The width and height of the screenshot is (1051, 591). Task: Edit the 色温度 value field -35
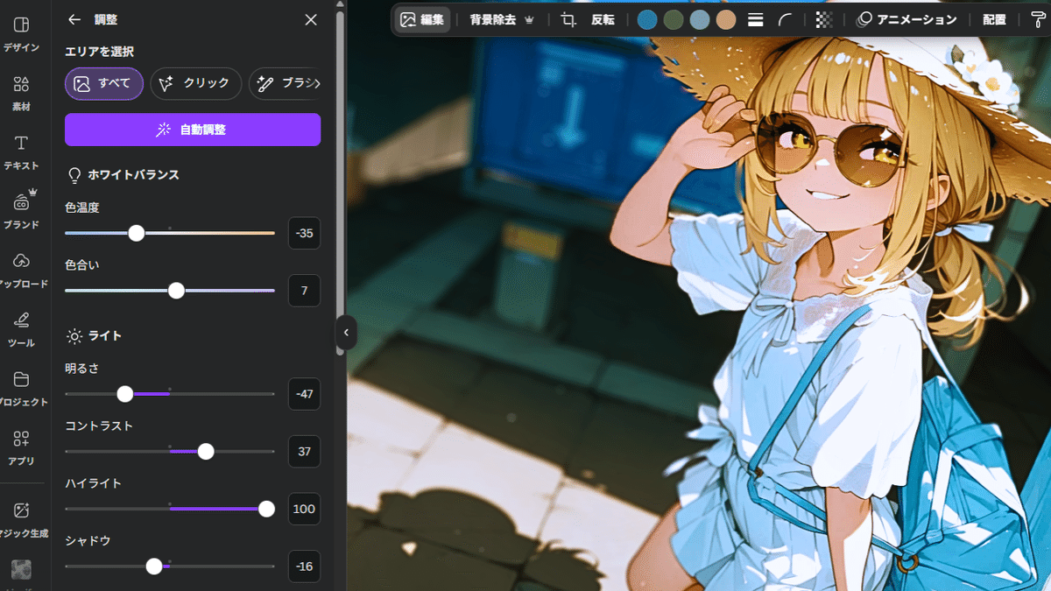click(x=304, y=233)
